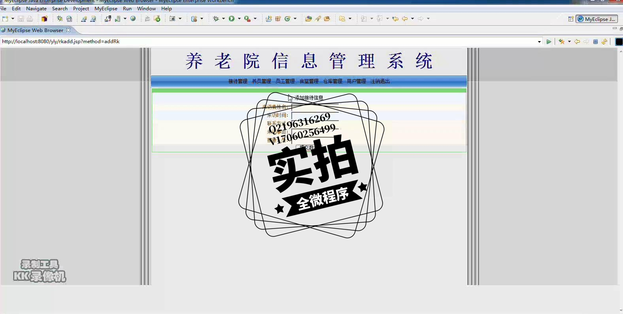Expand the Debug dropdown arrow
This screenshot has height=314, width=623.
(223, 19)
